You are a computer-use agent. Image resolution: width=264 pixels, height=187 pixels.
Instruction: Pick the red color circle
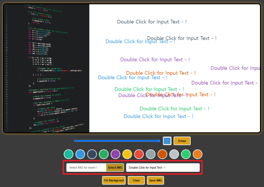139,154
